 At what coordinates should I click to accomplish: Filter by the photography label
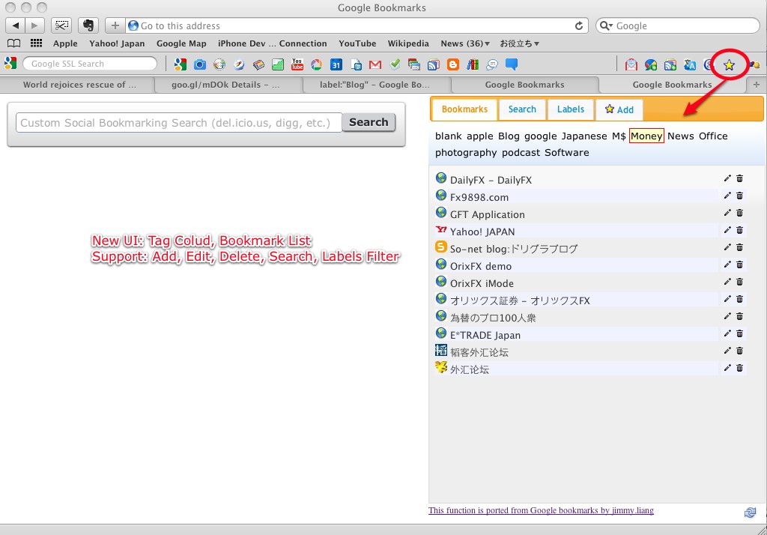tap(466, 153)
